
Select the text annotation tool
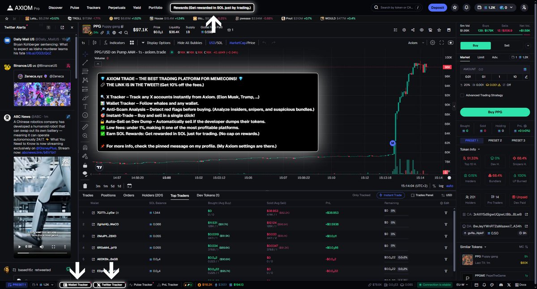click(85, 106)
